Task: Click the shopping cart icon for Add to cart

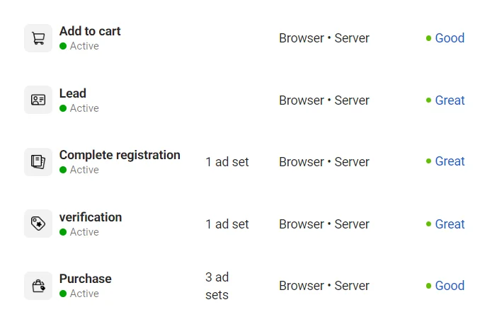Action: (38, 38)
